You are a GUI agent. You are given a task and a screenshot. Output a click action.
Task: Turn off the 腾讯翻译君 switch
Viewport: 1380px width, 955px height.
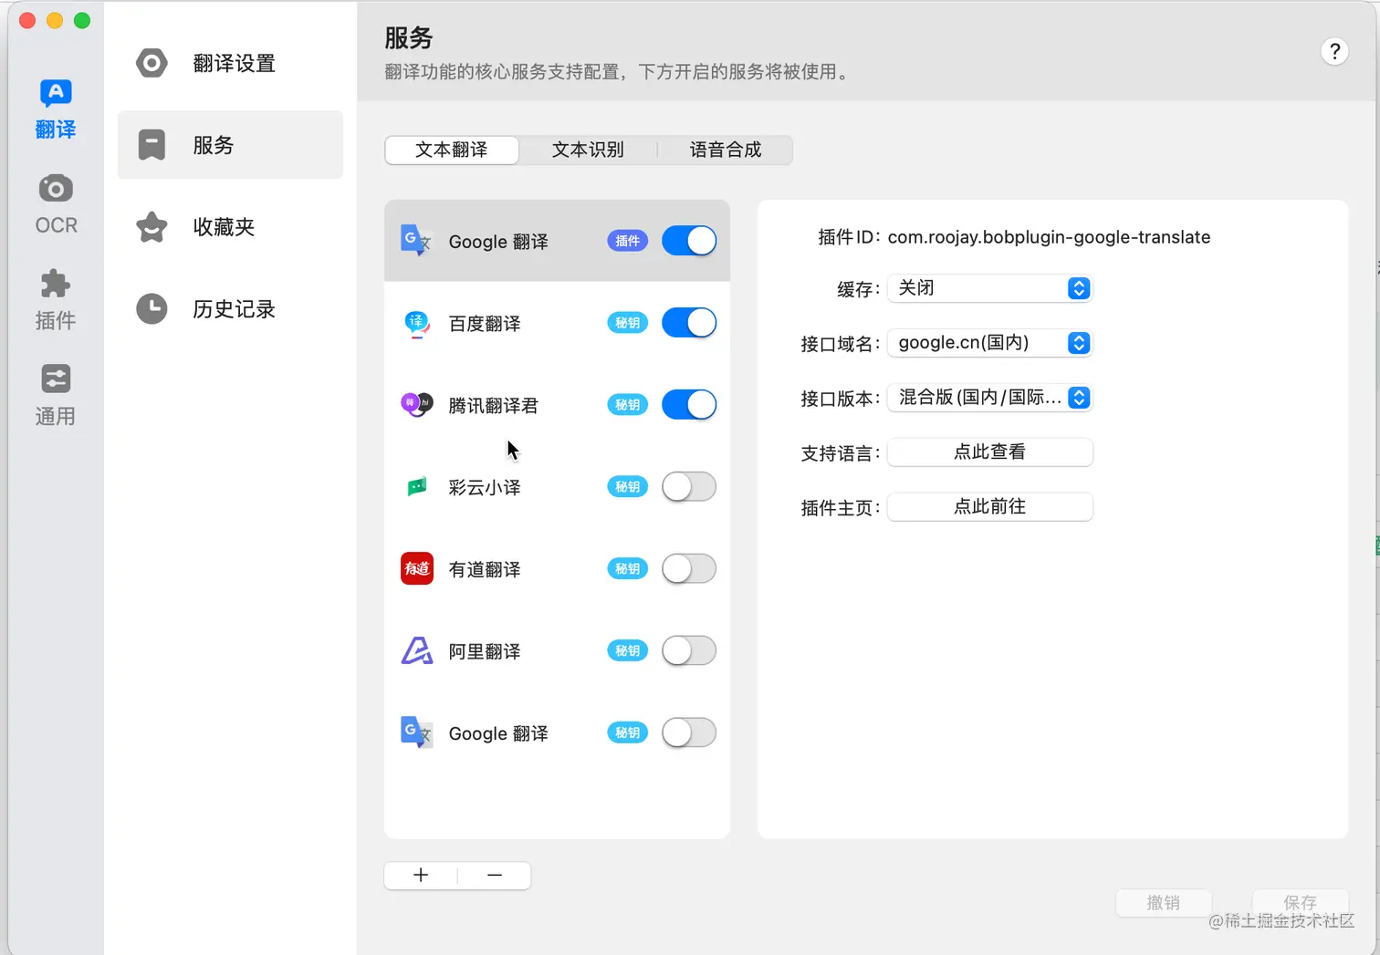pos(689,405)
